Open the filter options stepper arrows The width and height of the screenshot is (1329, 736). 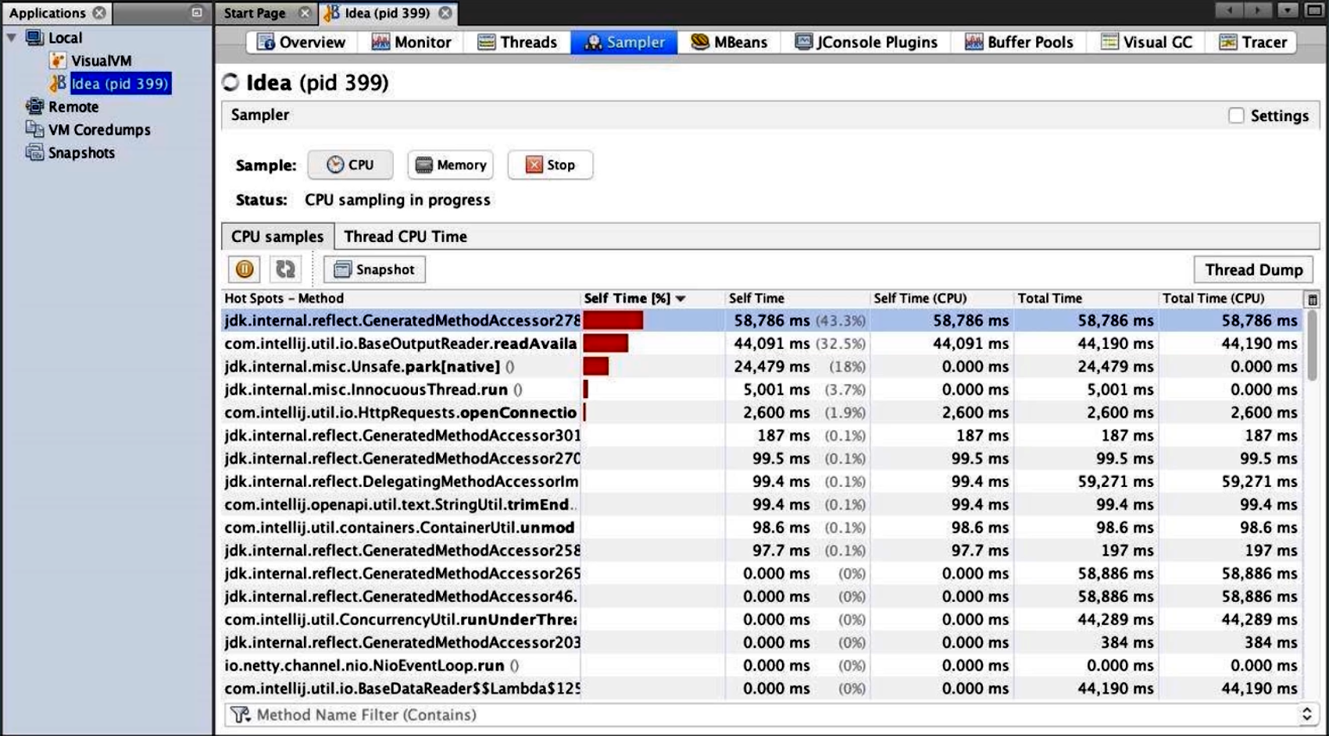pyautogui.click(x=1306, y=714)
